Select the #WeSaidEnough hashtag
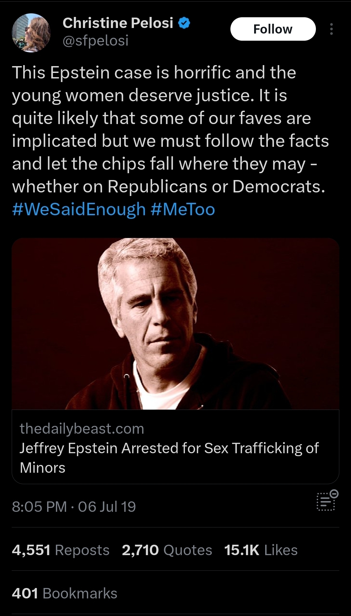The image size is (351, 616). point(79,209)
